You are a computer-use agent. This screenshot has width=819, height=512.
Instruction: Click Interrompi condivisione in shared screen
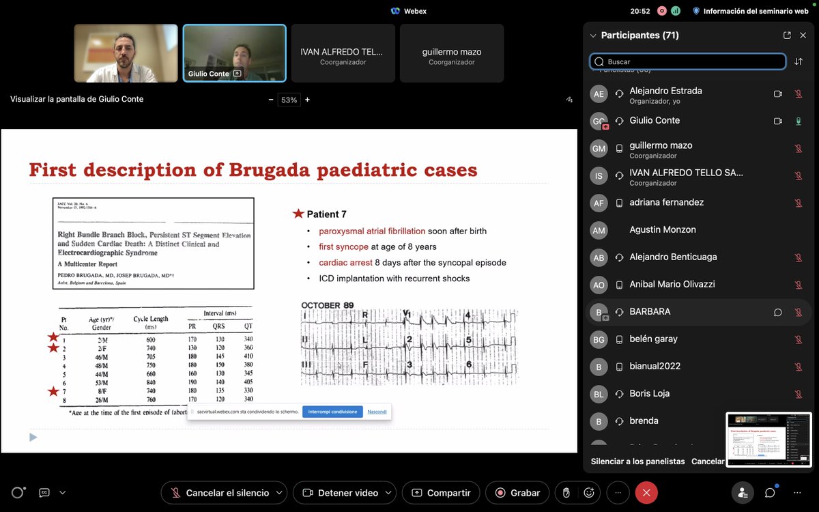point(332,412)
